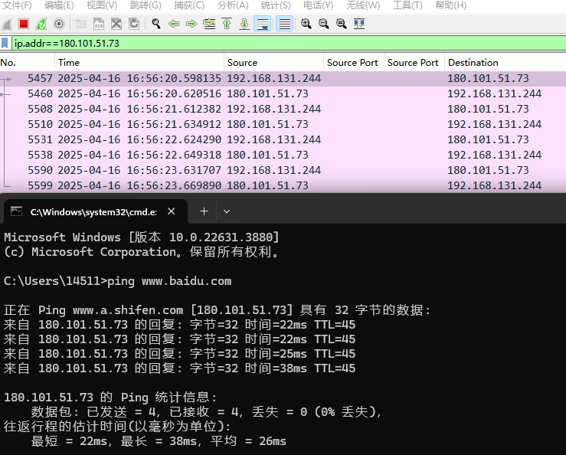Open the 跳转(G) menu

click(x=146, y=5)
